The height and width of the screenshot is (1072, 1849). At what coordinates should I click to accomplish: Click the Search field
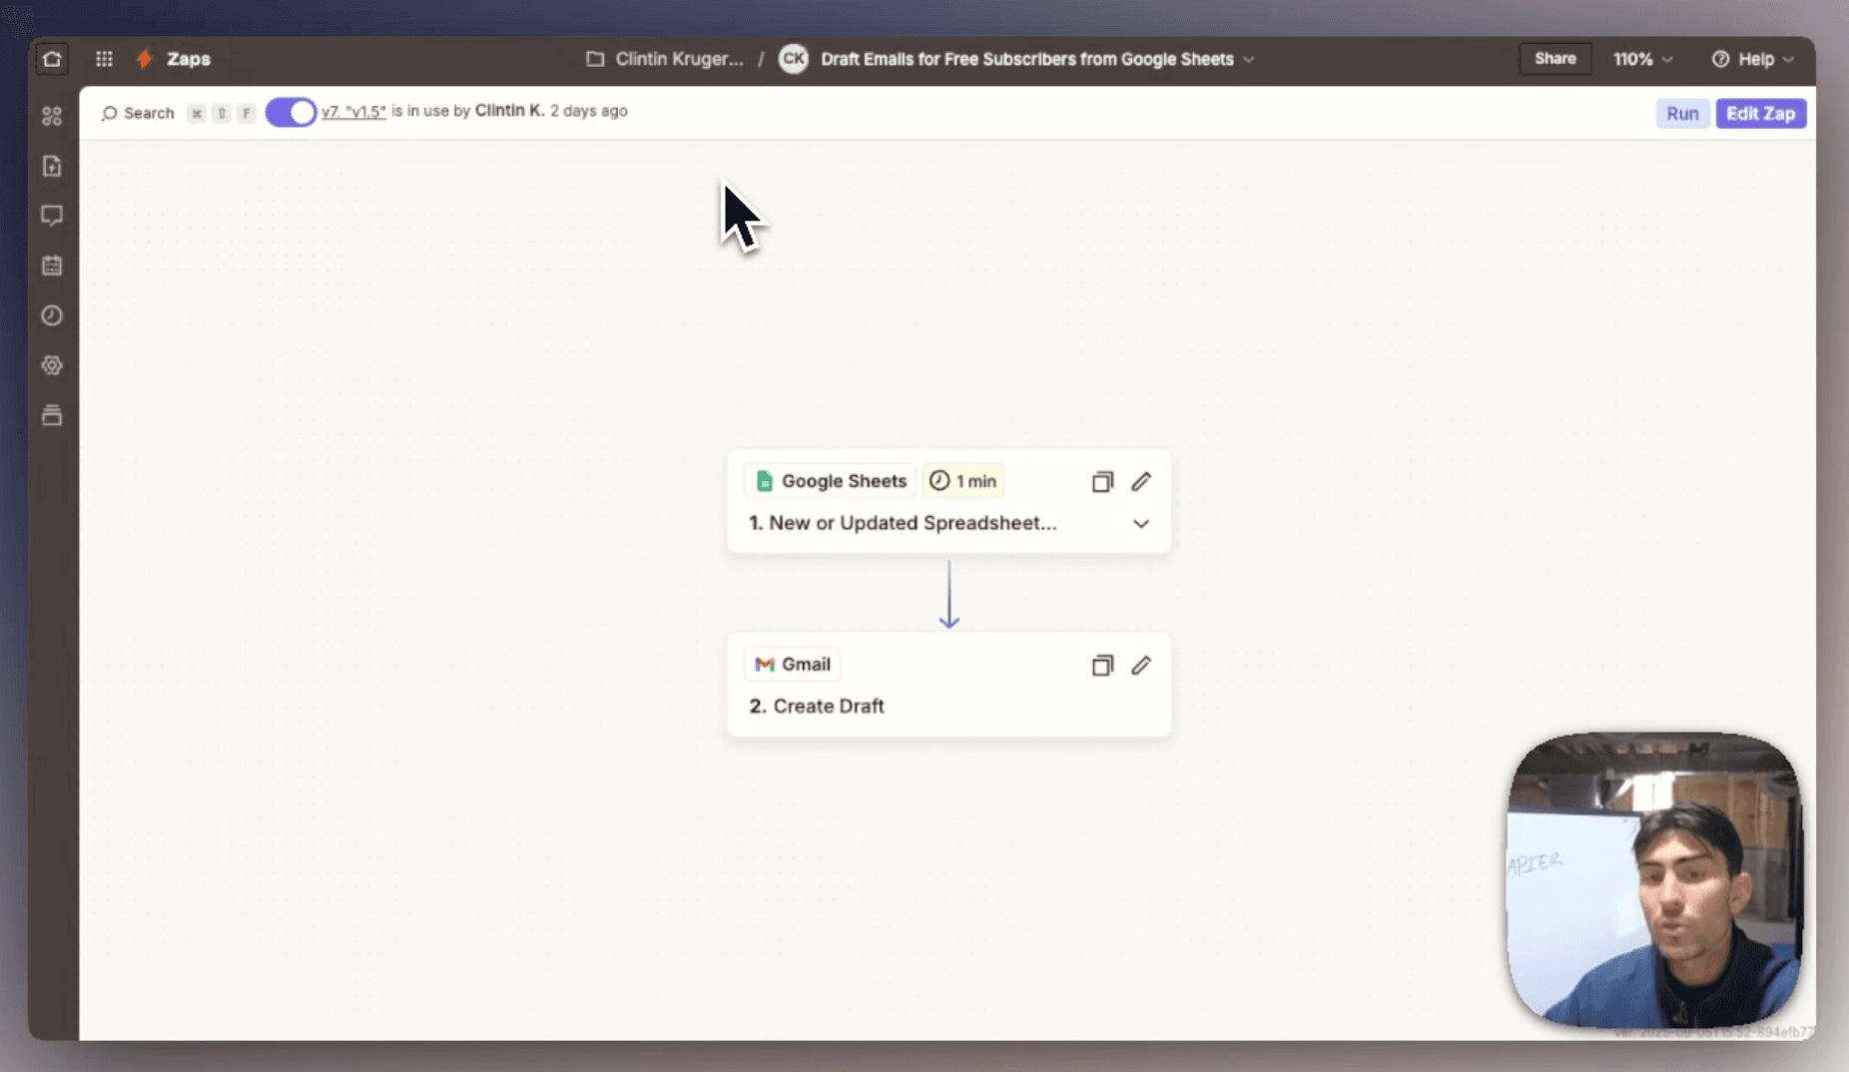click(x=139, y=113)
